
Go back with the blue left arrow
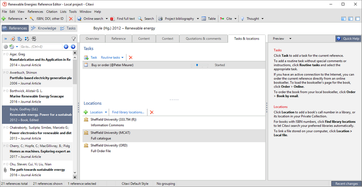click(x=66, y=47)
